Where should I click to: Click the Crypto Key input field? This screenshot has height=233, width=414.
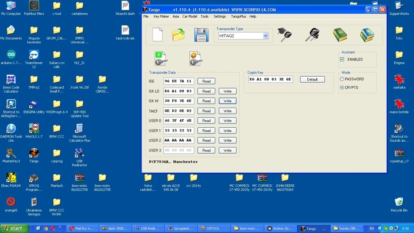[x=270, y=79]
